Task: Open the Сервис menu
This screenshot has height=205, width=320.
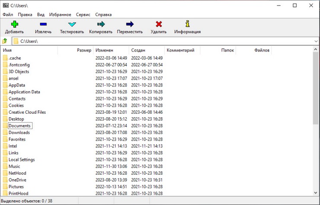Action: coord(83,14)
